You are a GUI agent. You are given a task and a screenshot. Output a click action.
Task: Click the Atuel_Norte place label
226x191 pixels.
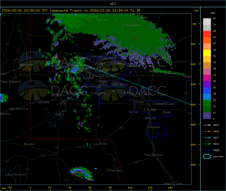tap(119, 84)
